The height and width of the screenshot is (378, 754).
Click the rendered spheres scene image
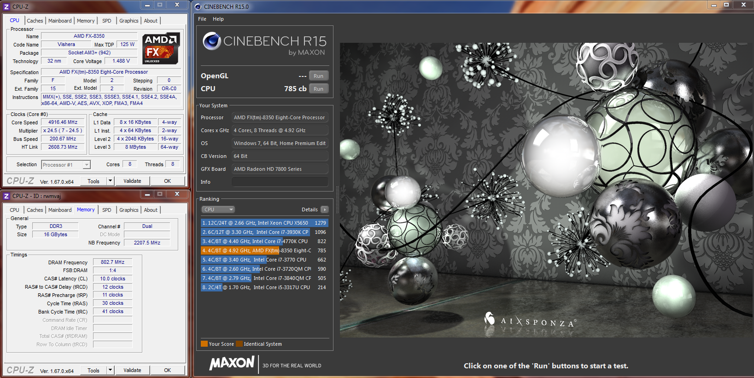coord(547,190)
